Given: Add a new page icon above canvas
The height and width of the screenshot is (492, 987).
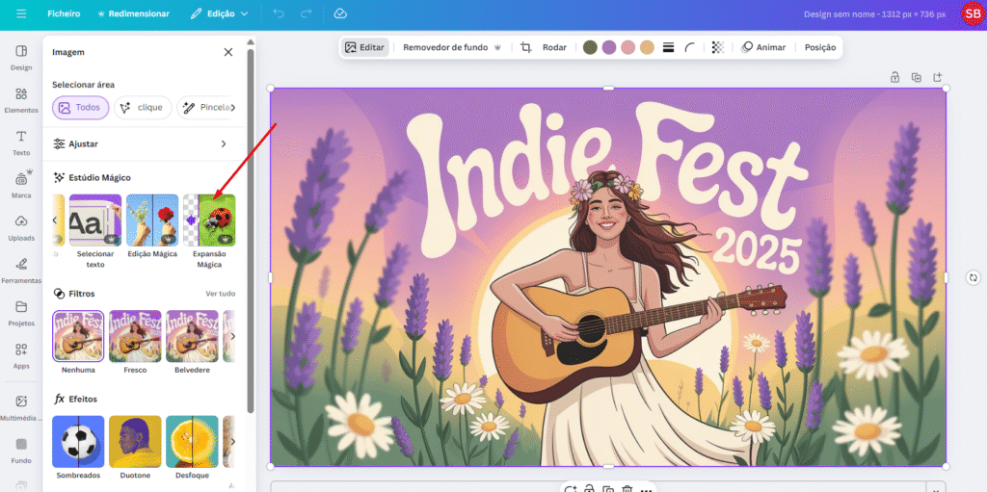Looking at the screenshot, I should (x=938, y=77).
